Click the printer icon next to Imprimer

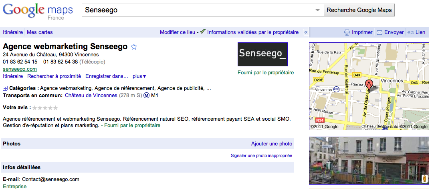pyautogui.click(x=347, y=32)
